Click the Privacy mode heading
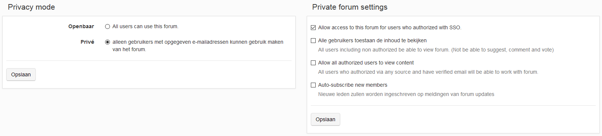Screen dimensions: 602x136 [31, 7]
